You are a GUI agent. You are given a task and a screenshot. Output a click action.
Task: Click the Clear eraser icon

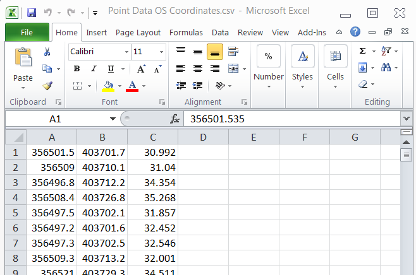363,85
